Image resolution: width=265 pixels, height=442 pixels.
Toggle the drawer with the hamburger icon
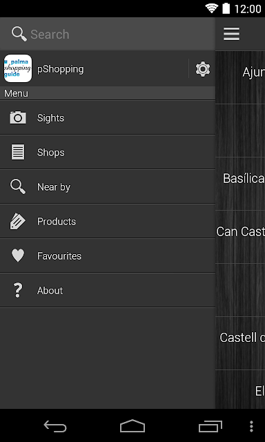tap(231, 34)
